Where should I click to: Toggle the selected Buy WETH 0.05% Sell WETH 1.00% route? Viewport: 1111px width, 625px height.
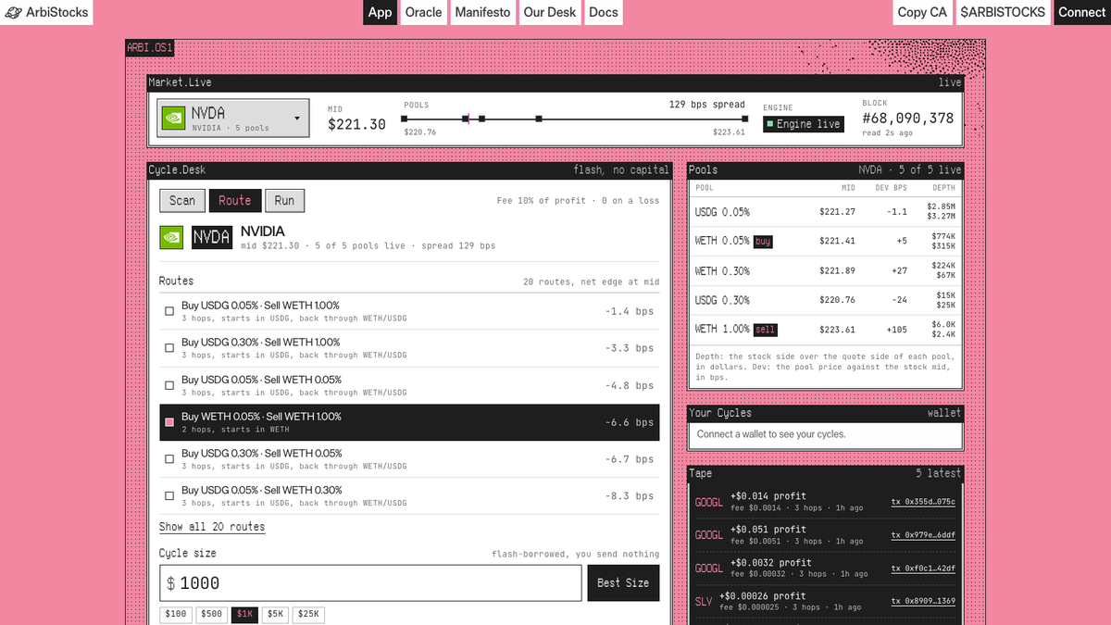point(169,422)
